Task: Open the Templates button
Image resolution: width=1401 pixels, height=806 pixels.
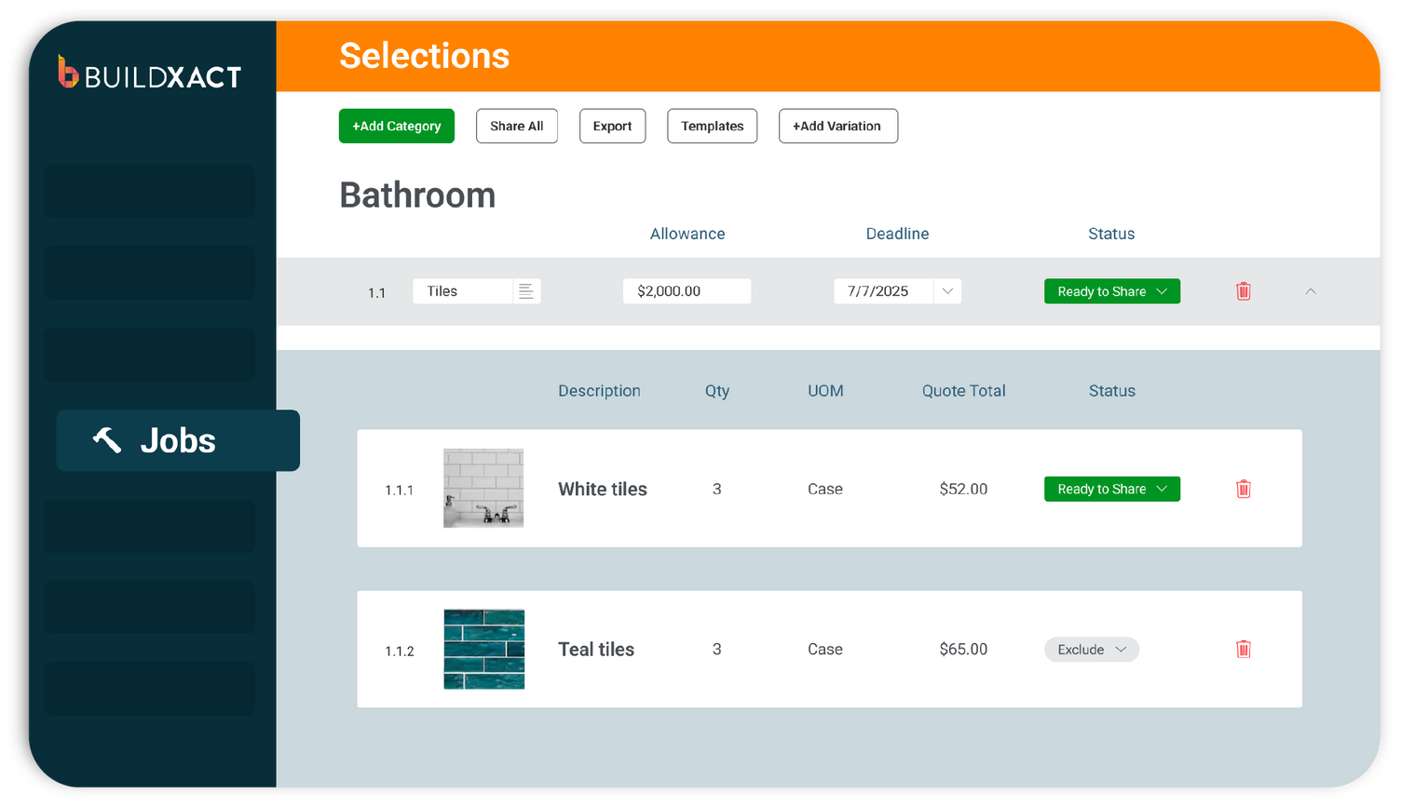Action: 712,126
